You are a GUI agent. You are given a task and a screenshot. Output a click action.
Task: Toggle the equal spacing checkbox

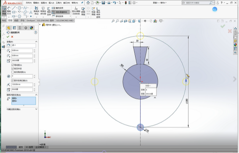(13, 65)
